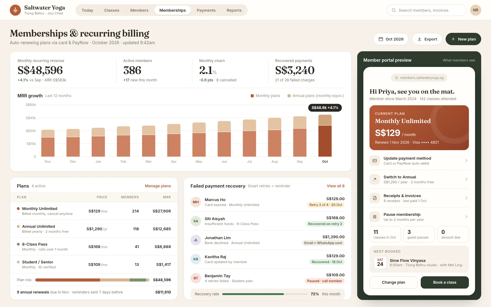This screenshot has height=307, width=491.
Task: Click the card icon for Update payment method
Action: pos(375,161)
